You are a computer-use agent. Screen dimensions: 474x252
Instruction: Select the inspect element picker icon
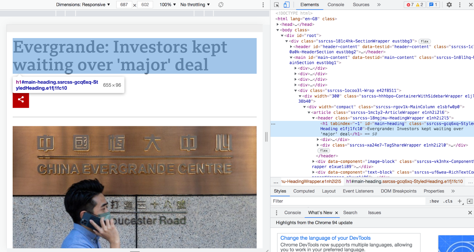277,5
